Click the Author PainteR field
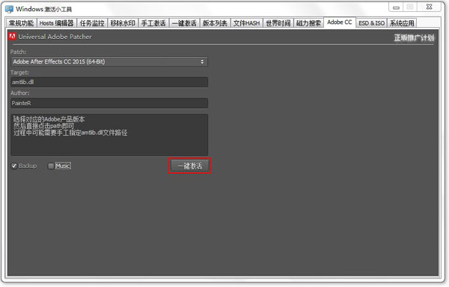Image resolution: width=449 pixels, height=287 pixels. tap(109, 103)
